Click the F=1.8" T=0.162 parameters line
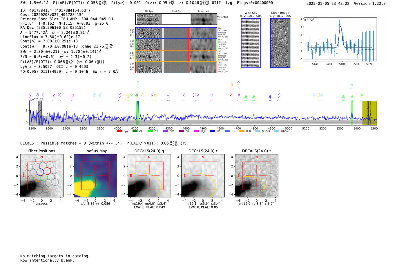 (x=64, y=23)
